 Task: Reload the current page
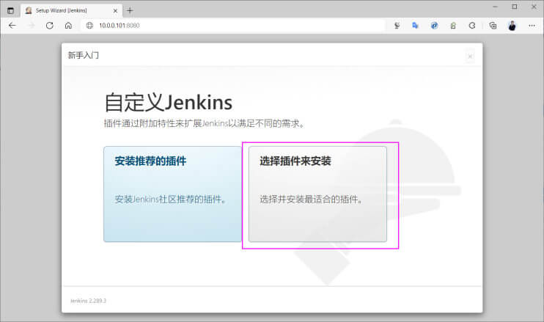coord(50,26)
